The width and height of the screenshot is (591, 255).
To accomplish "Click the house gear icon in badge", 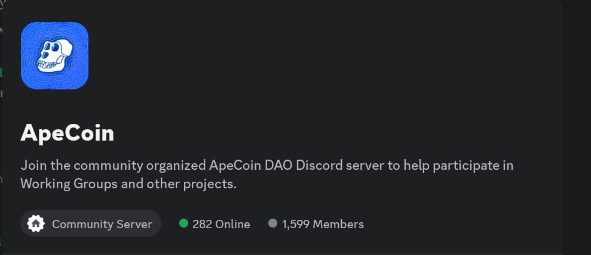I will point(36,224).
